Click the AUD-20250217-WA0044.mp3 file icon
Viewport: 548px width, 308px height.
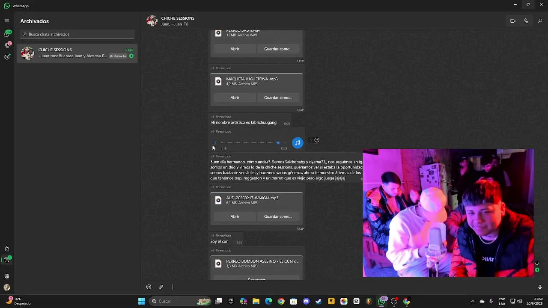click(218, 200)
